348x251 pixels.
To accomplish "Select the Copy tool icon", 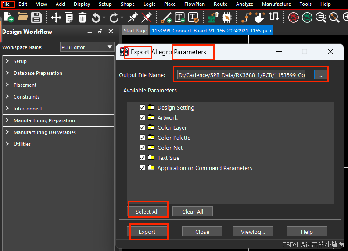I will [69, 18].
